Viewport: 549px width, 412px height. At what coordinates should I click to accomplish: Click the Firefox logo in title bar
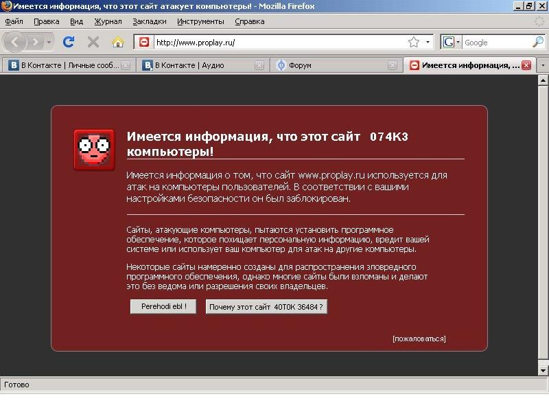tap(6, 6)
